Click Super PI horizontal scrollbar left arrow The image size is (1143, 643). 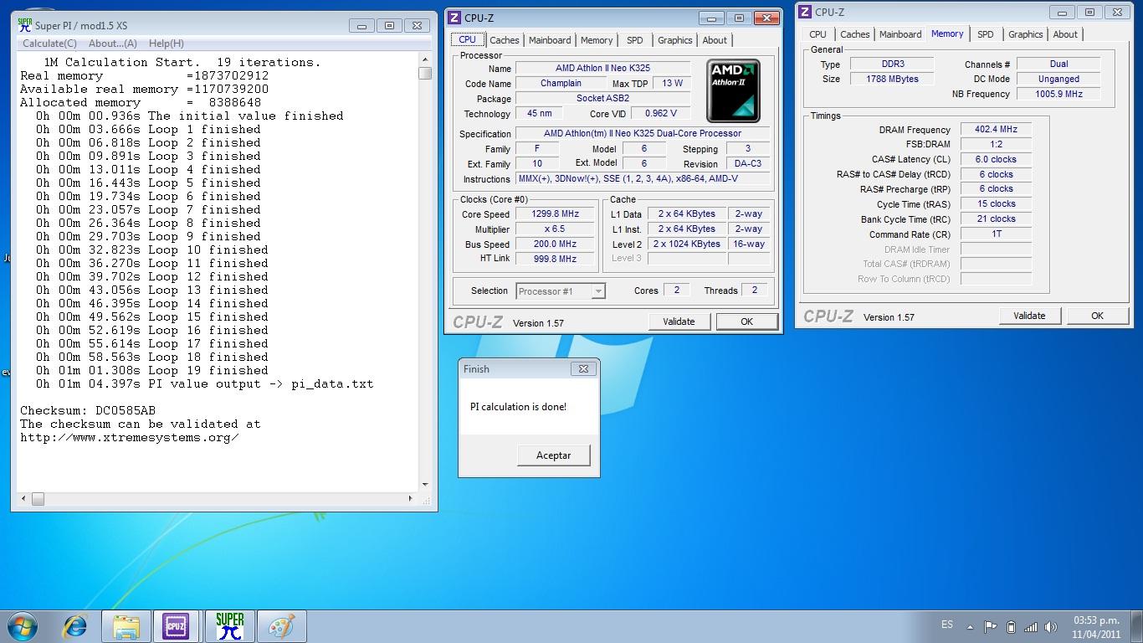[24, 498]
